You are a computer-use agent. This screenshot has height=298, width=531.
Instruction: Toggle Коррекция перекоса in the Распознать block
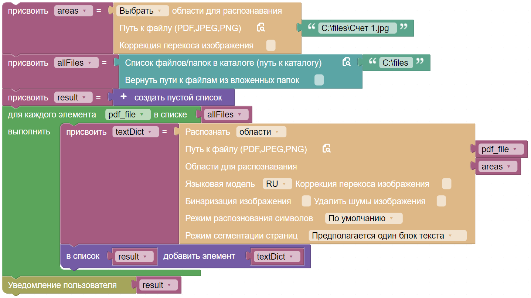[446, 184]
